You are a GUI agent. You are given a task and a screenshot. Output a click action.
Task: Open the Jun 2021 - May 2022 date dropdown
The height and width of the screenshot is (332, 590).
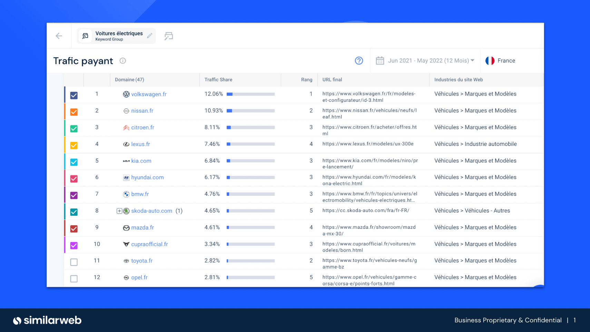[x=431, y=61]
